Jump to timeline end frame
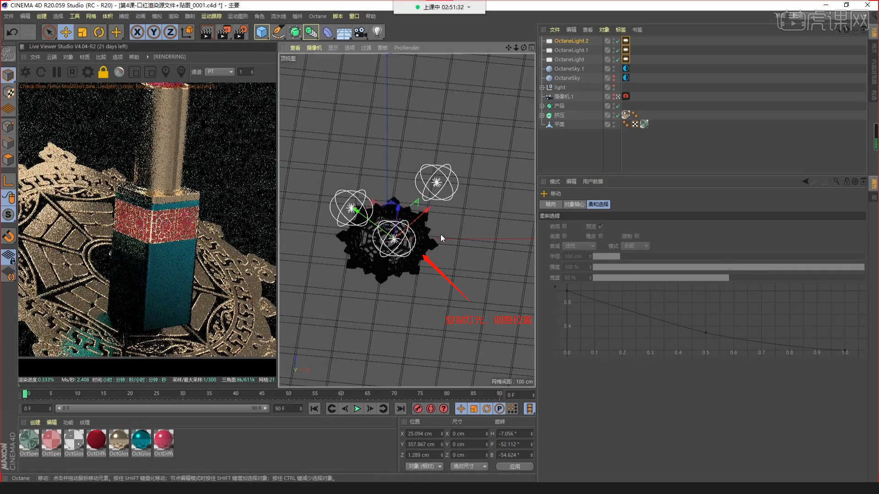The image size is (879, 494). [401, 409]
